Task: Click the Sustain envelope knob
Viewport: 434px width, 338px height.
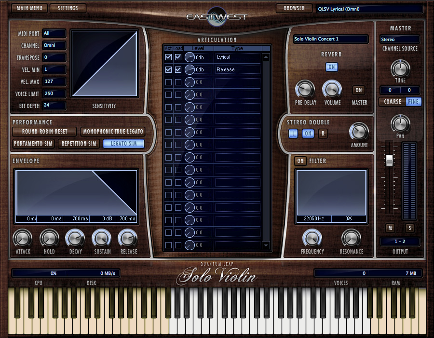Action: 102,238
